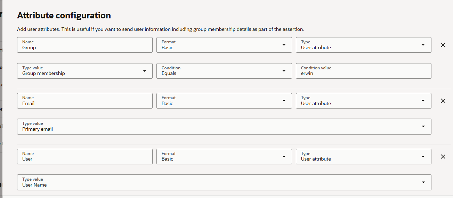The width and height of the screenshot is (453, 198).
Task: Open Type dropdown for Group attribute
Action: [x=363, y=45]
